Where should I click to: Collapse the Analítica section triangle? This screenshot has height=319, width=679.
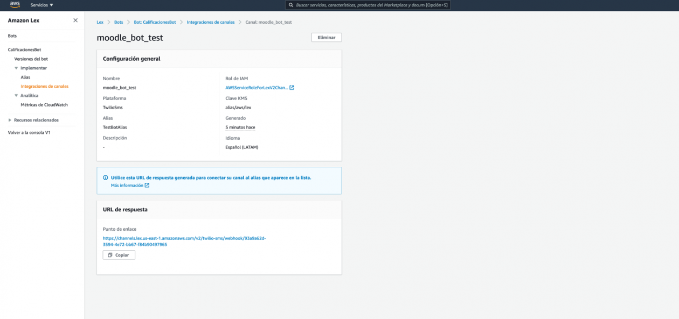(x=16, y=96)
